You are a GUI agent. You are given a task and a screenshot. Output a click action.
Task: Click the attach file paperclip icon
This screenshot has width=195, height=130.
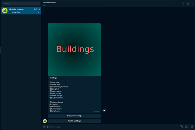(x=44, y=127)
